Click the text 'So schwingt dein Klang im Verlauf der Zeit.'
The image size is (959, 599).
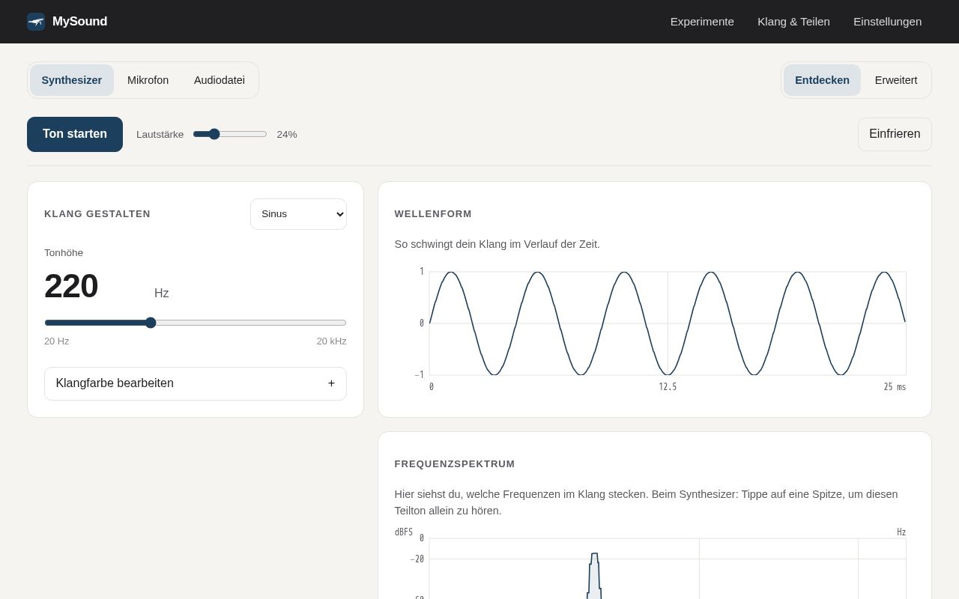click(x=497, y=244)
